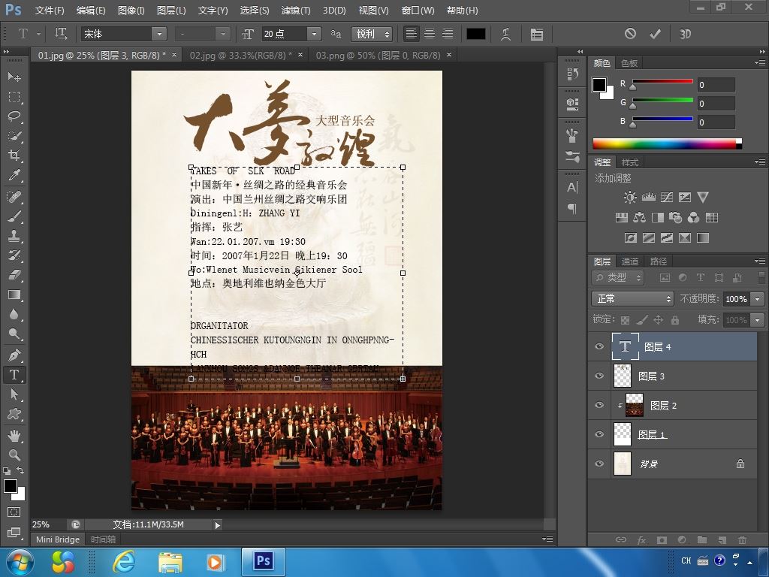Open create warped text option
This screenshot has height=577, width=769.
point(505,34)
